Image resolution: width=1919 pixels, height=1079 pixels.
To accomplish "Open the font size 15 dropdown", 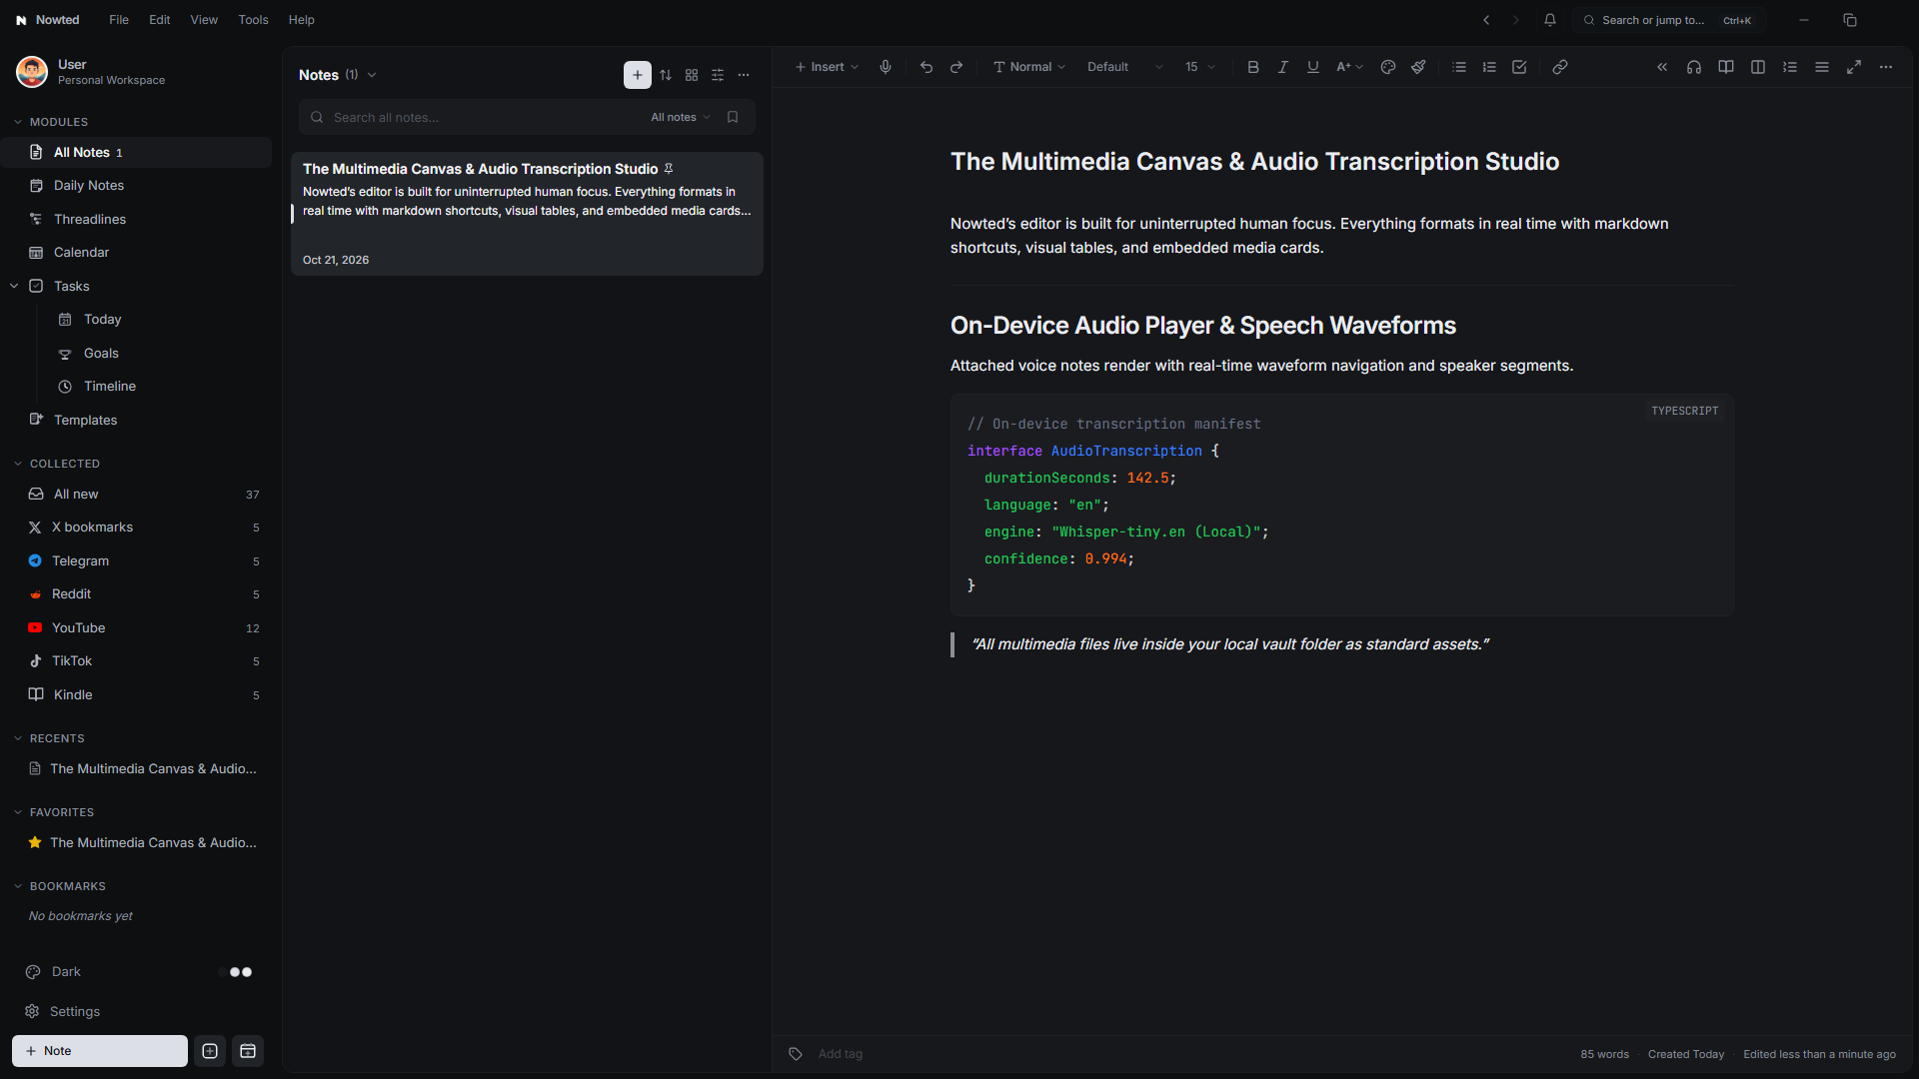I will pyautogui.click(x=1200, y=67).
